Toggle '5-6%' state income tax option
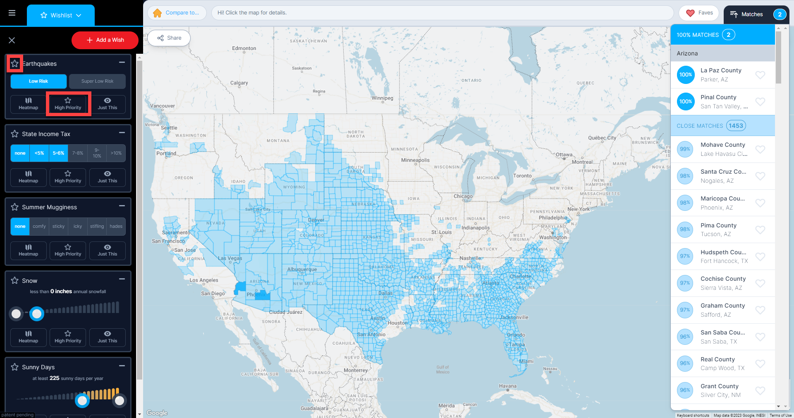 58,153
